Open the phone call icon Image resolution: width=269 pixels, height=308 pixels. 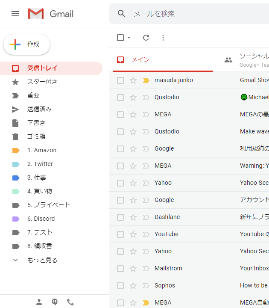click(70, 302)
